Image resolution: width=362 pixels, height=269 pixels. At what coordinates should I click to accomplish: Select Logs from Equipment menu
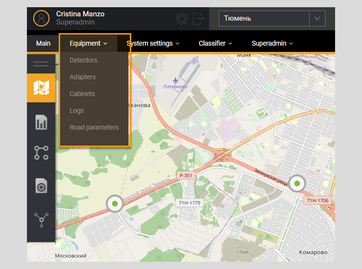pyautogui.click(x=76, y=110)
